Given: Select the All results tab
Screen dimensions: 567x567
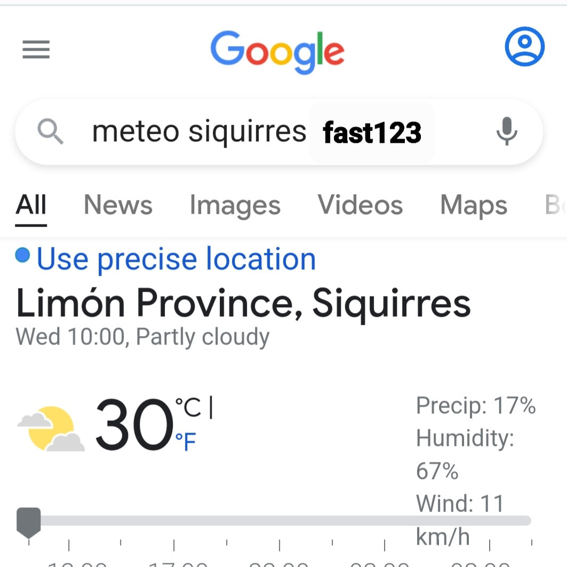Looking at the screenshot, I should [31, 205].
